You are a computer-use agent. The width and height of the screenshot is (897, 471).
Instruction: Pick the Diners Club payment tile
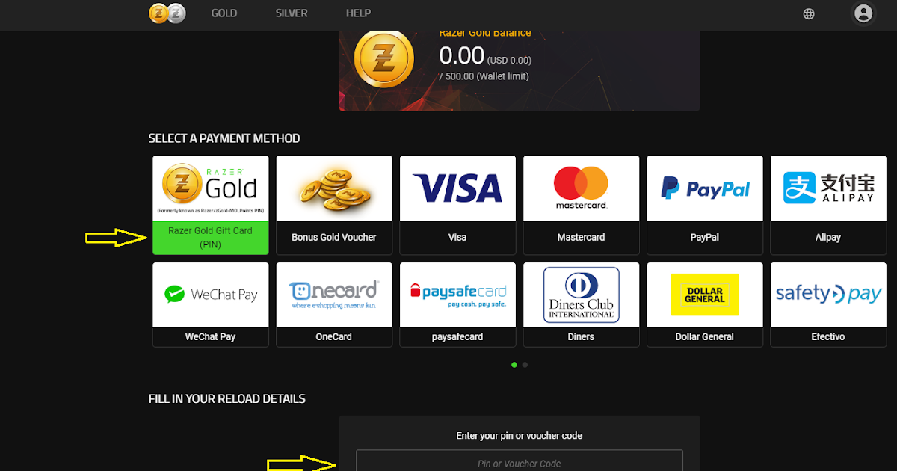581,304
